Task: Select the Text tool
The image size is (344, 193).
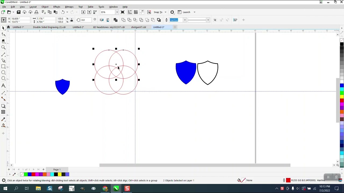Action: tap(3, 86)
